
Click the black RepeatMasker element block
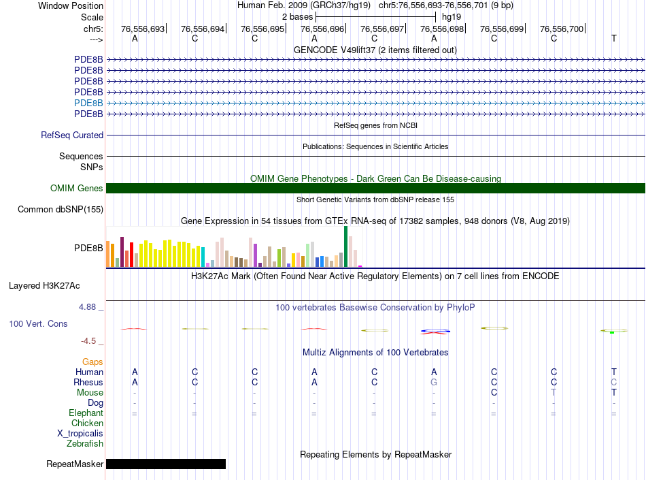(x=165, y=464)
